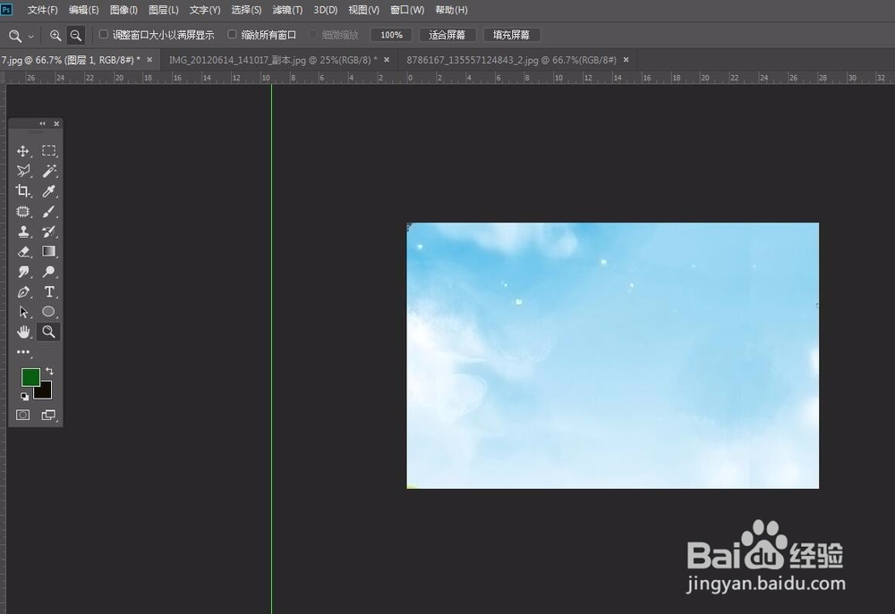The width and height of the screenshot is (895, 614).
Task: Select the Dodge tool
Action: 49,272
